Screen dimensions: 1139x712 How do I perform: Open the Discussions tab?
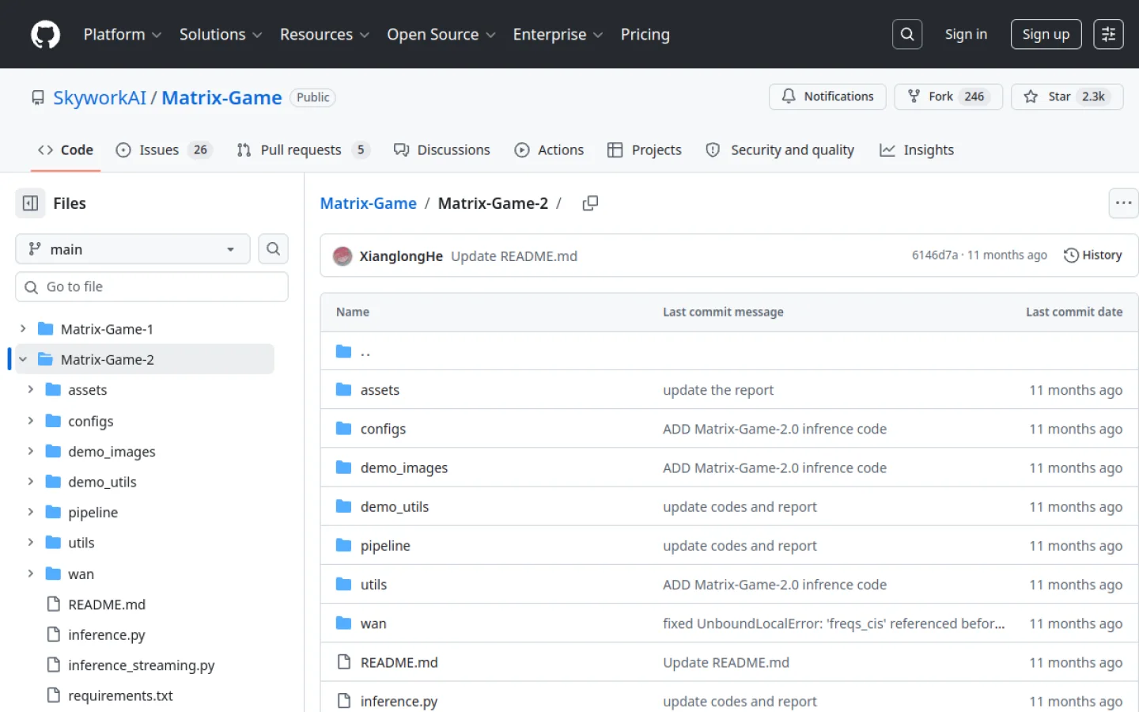pyautogui.click(x=442, y=150)
